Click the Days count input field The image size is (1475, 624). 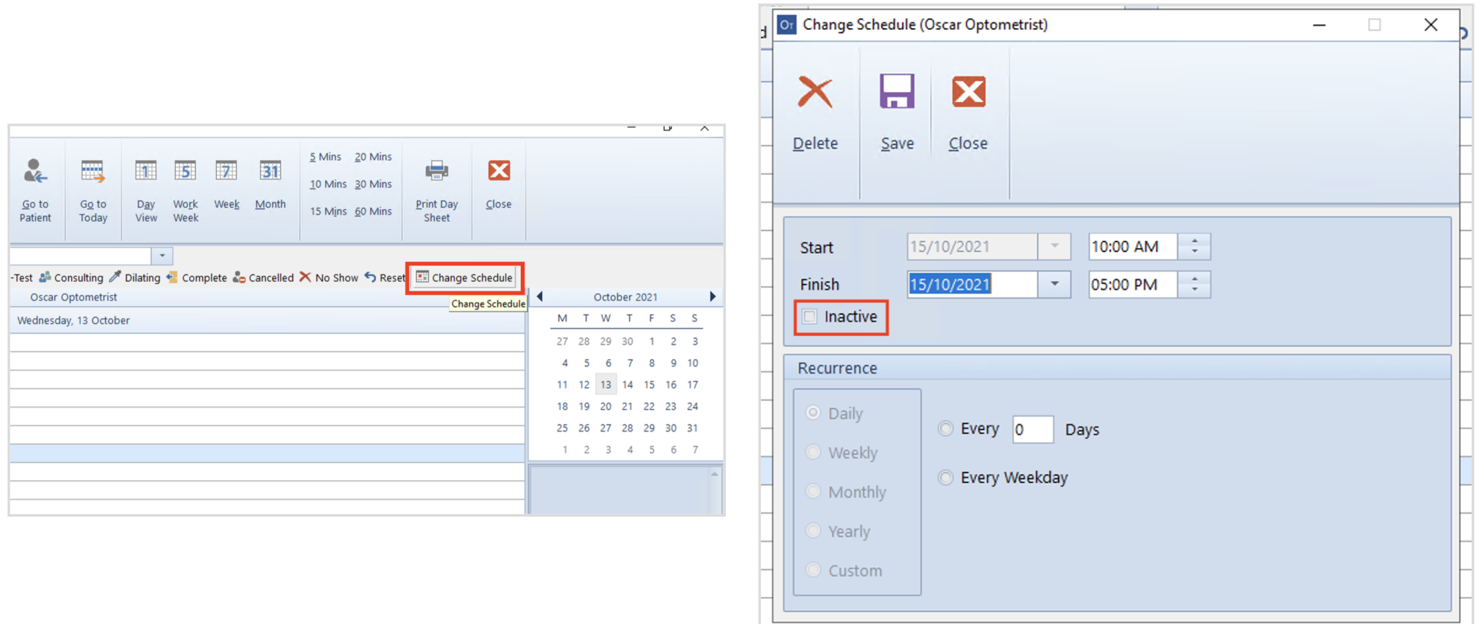[x=1032, y=429]
